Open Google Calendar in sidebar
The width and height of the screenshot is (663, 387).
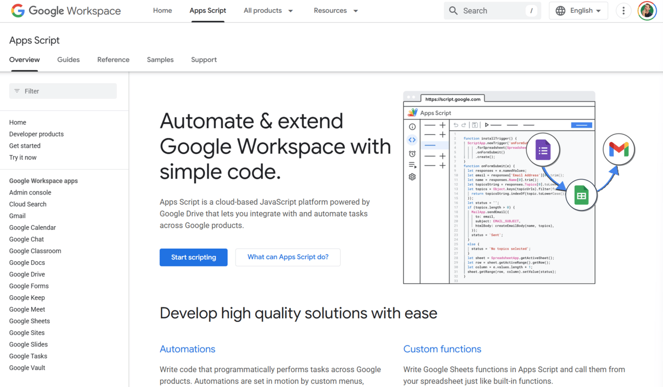(x=32, y=227)
